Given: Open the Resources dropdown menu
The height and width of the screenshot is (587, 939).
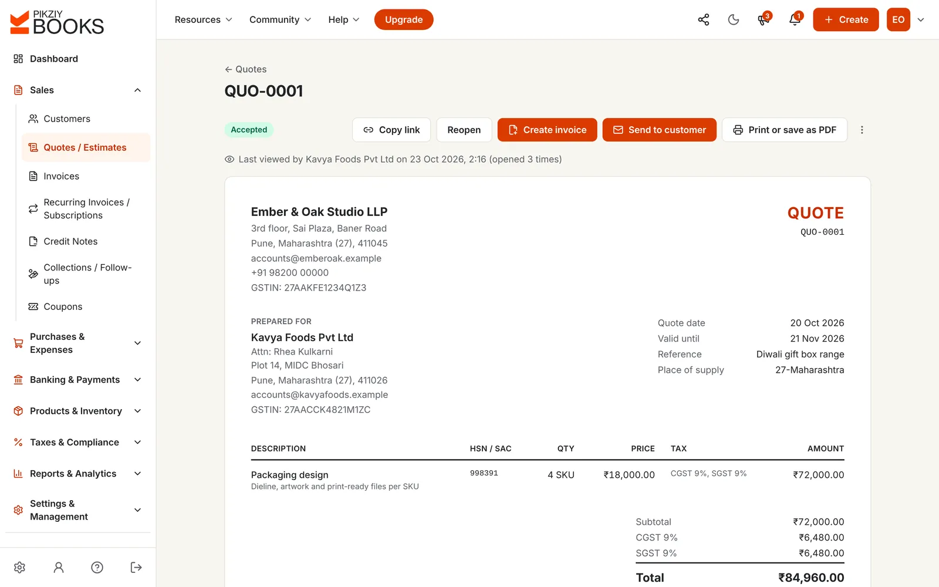Looking at the screenshot, I should click(x=203, y=20).
